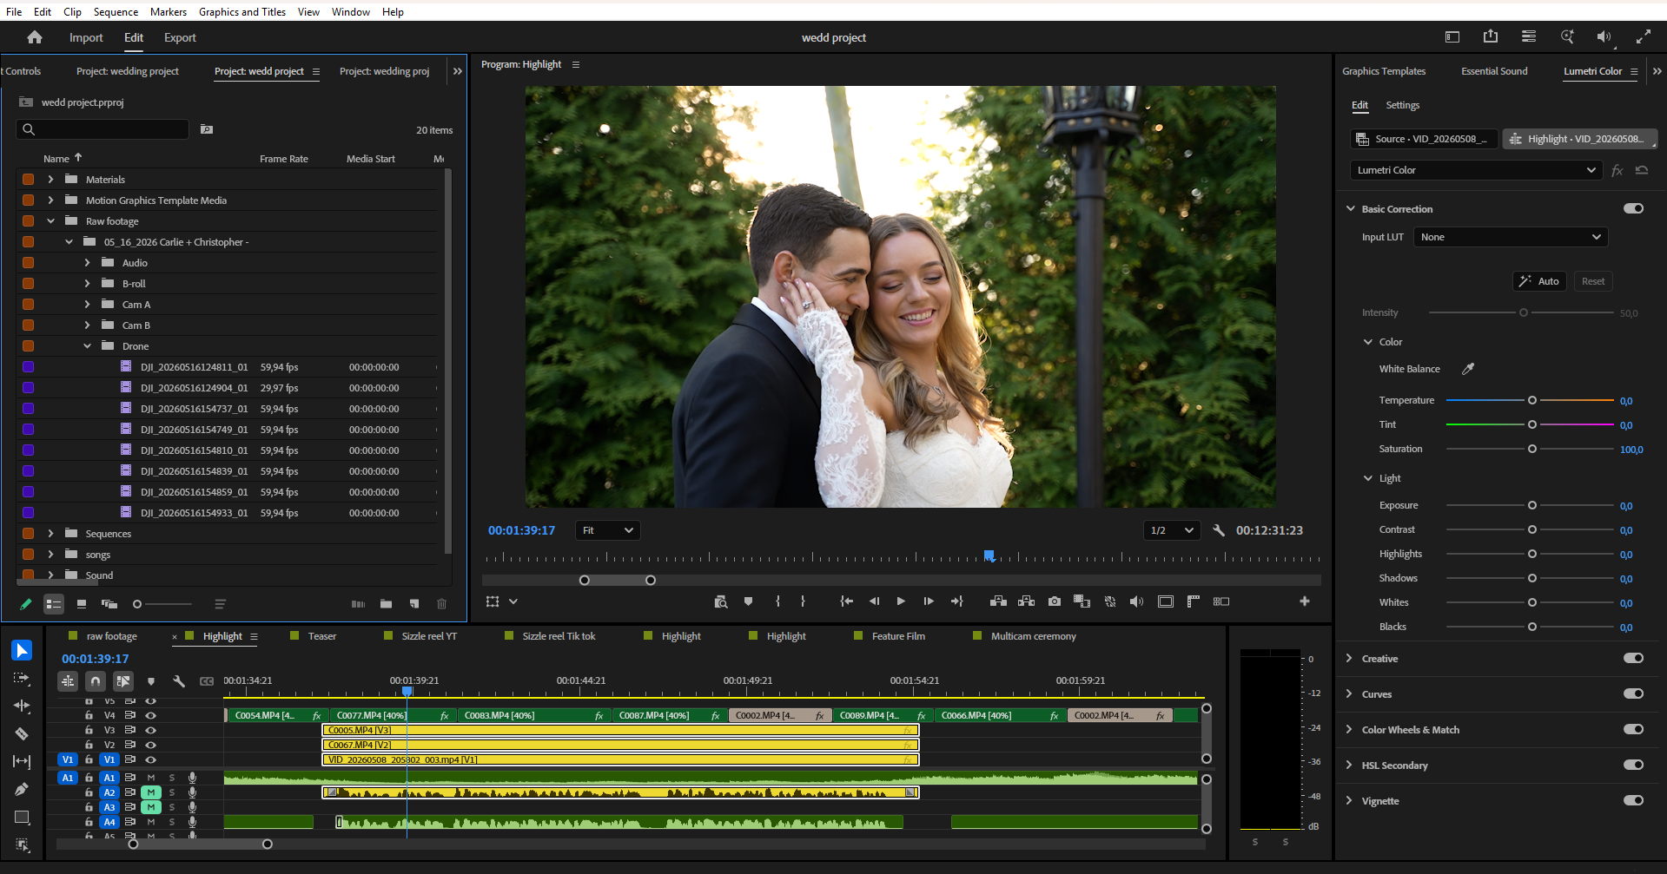Viewport: 1667px width, 874px height.
Task: Switch to the Export workspace tab
Action: click(x=180, y=37)
